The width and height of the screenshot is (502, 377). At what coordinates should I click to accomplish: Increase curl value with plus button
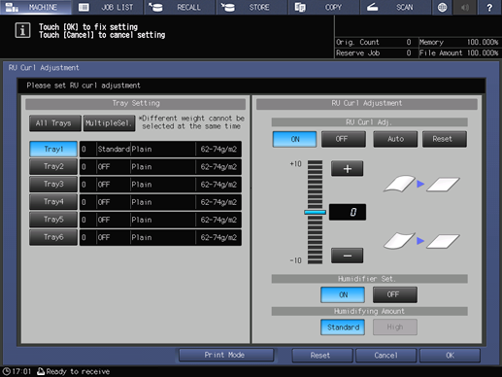click(x=347, y=168)
